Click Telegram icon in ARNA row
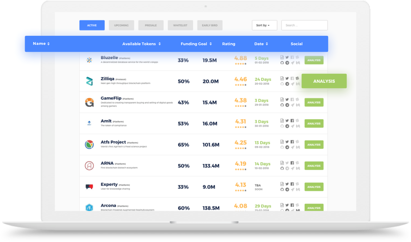 click(x=287, y=168)
